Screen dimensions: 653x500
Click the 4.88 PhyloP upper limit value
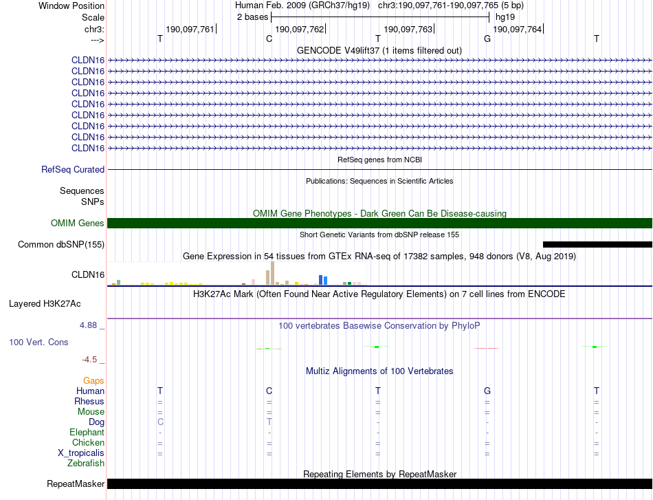88,325
